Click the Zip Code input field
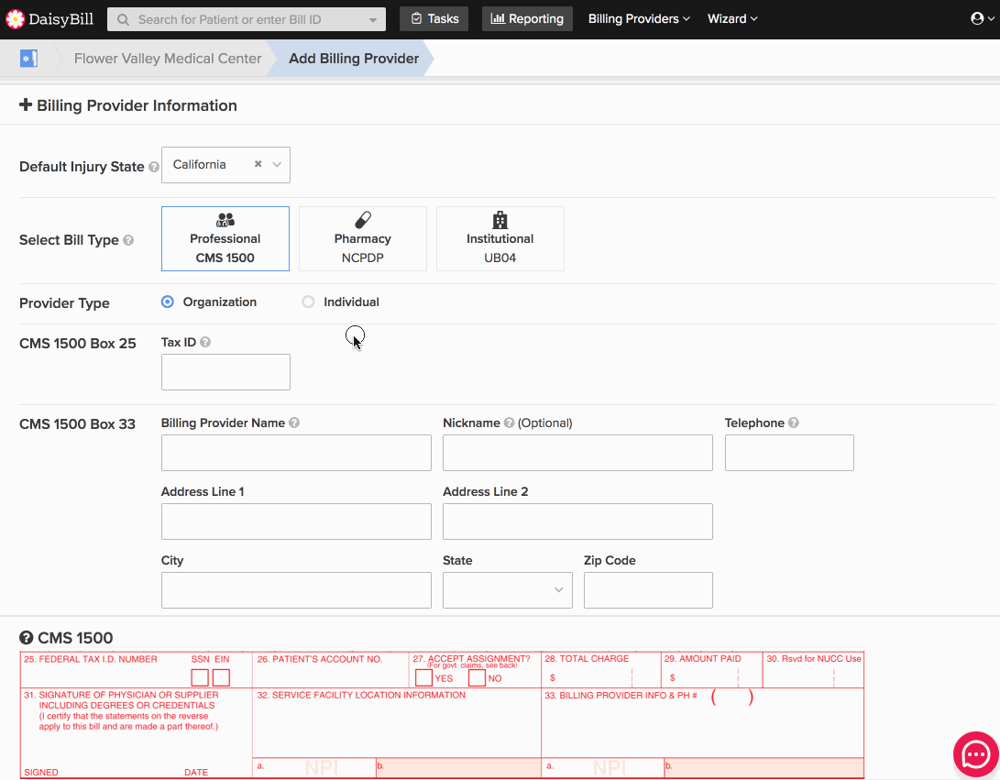 [649, 590]
